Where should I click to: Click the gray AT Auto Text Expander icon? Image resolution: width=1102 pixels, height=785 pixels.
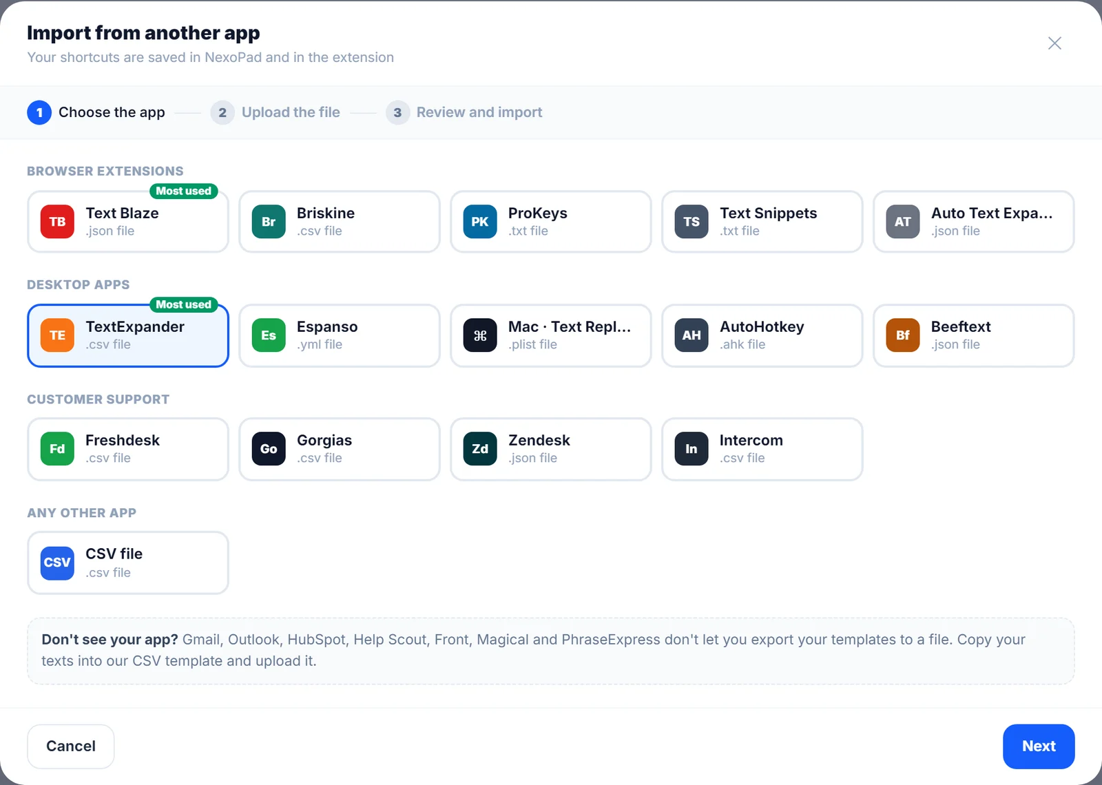(x=903, y=222)
